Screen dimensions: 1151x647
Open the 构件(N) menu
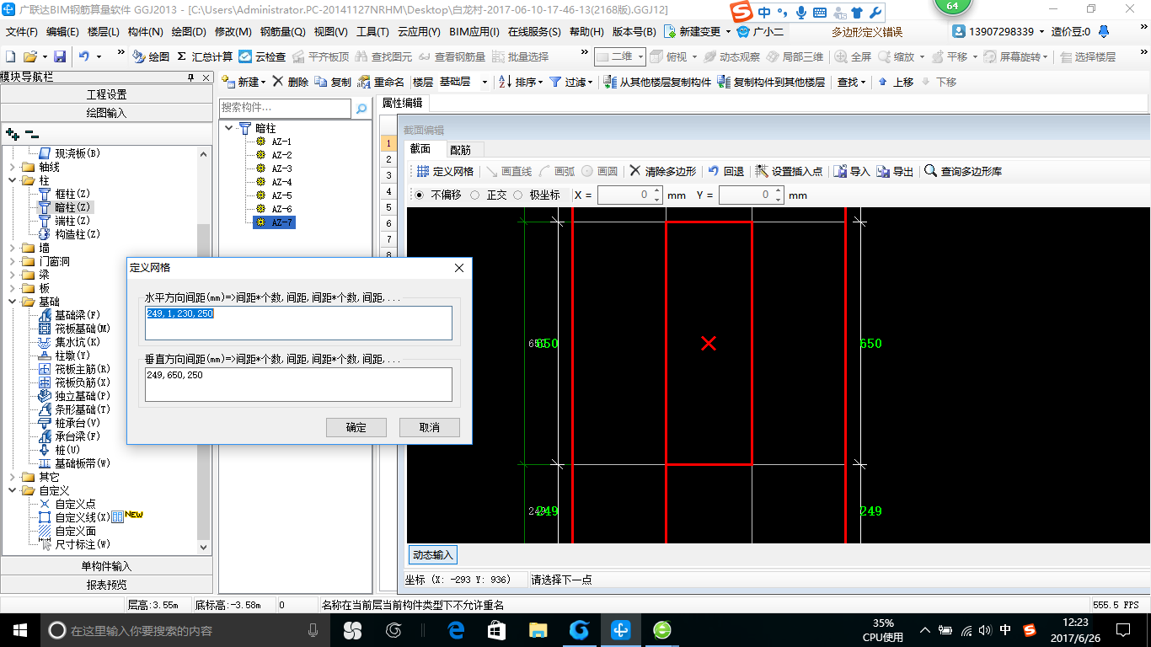point(146,32)
